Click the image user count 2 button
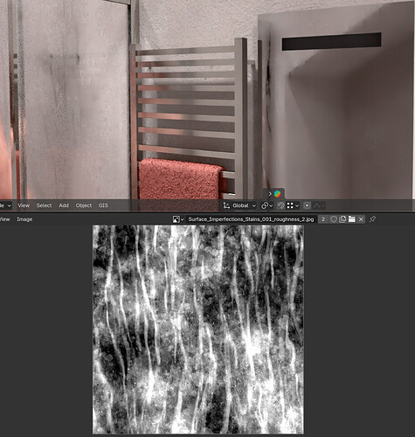The height and width of the screenshot is (437, 415). pos(323,219)
